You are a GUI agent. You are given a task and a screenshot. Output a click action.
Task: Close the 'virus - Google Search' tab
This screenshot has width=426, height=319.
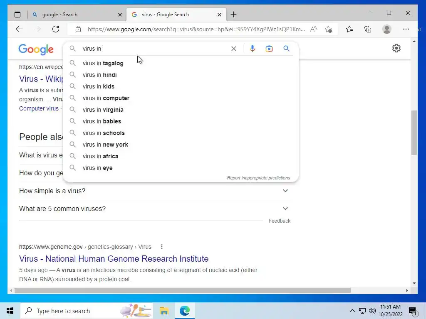coord(220,15)
